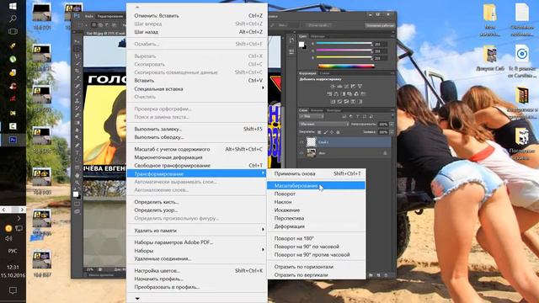Select the Слой 1 layer thumbnail
The image size is (539, 303).
pyautogui.click(x=311, y=142)
